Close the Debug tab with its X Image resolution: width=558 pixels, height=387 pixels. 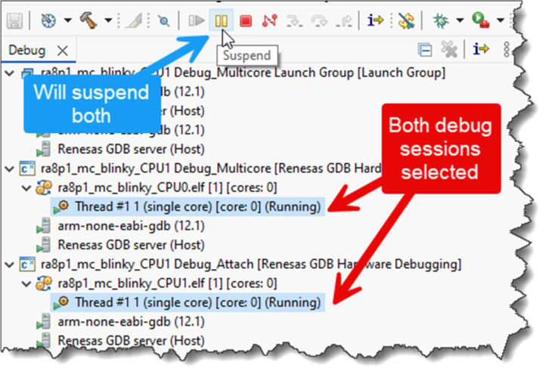(63, 51)
